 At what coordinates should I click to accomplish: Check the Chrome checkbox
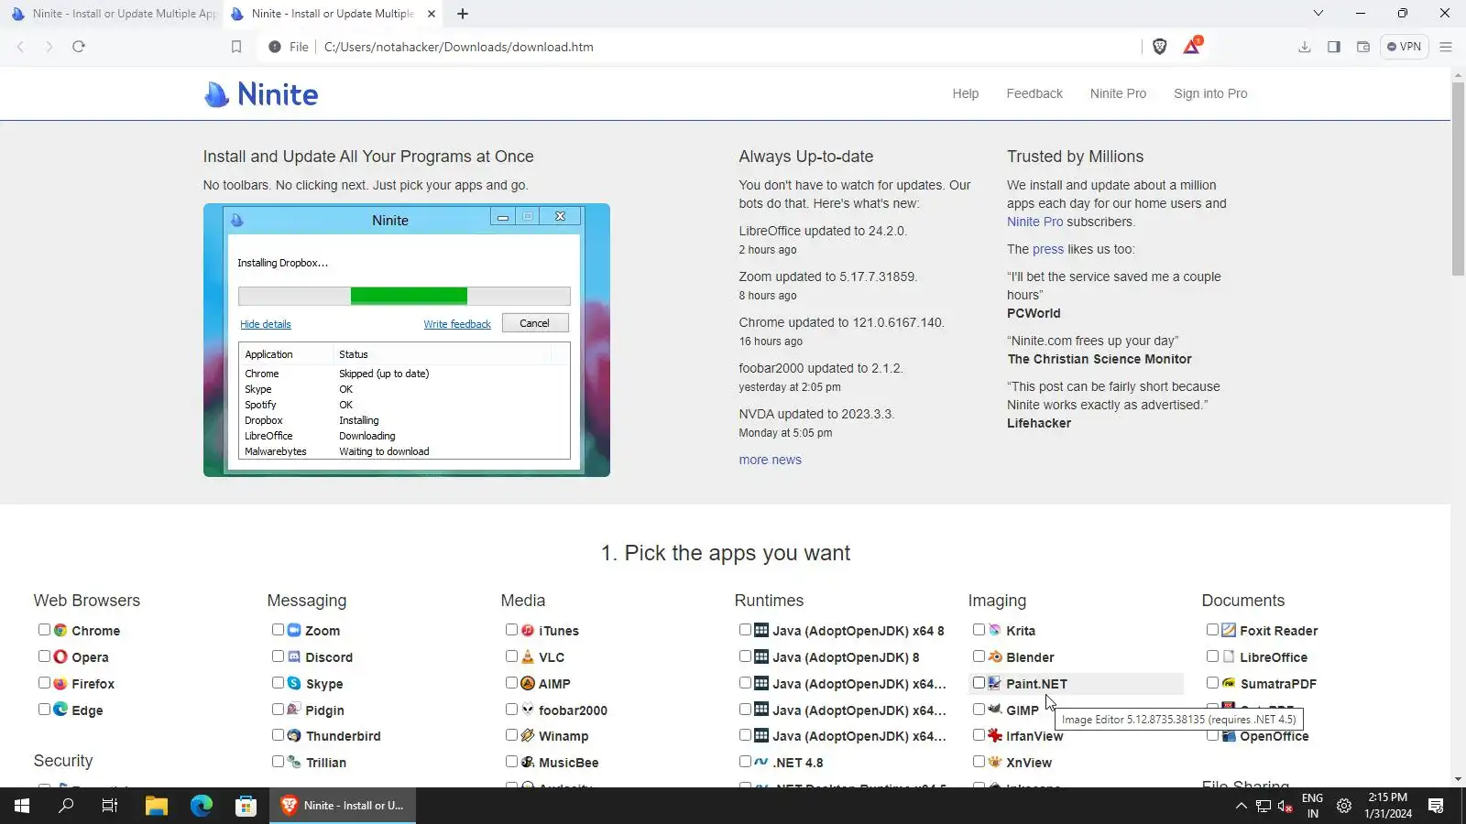click(44, 630)
